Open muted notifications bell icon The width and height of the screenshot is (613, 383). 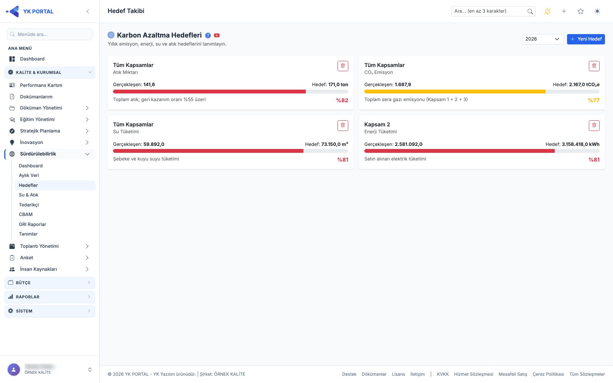point(547,11)
